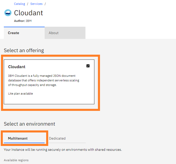
Task: Click the 'Select an environment' heading
Action: point(29,124)
